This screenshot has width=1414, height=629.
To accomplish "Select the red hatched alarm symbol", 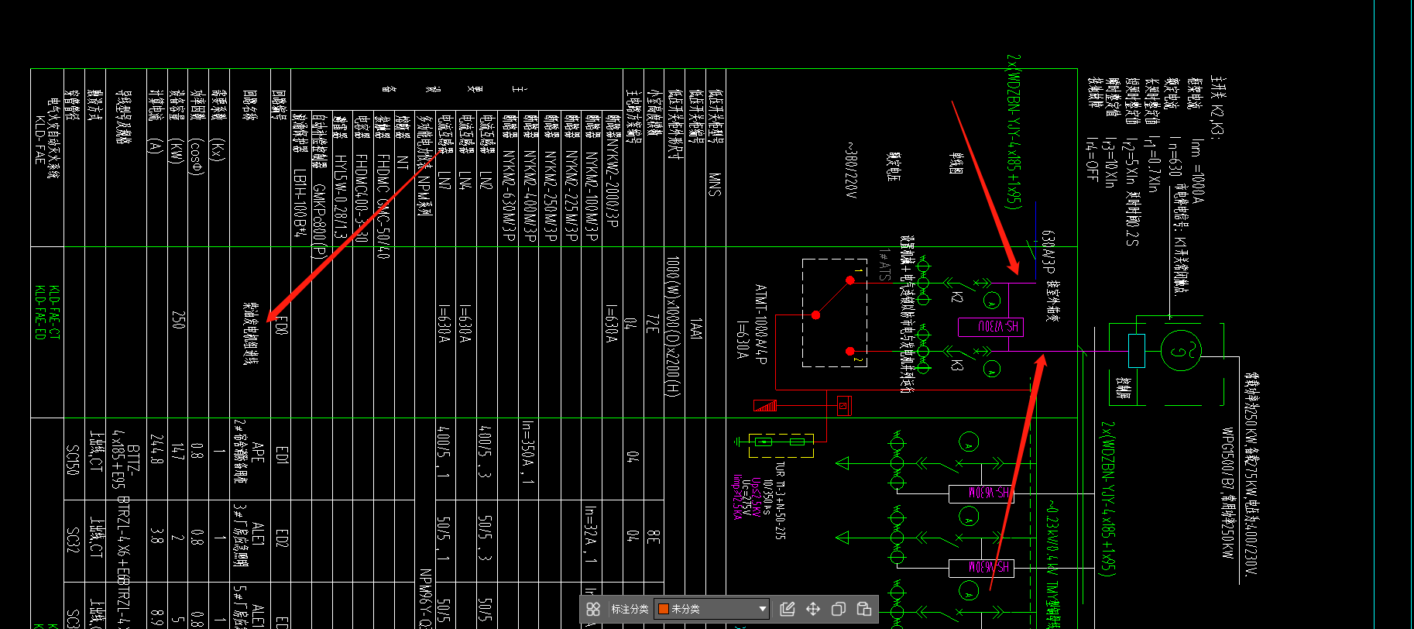I will (765, 405).
